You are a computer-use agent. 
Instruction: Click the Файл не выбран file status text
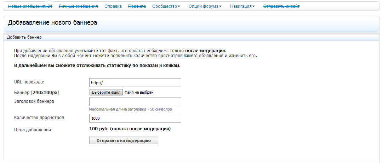coord(139,92)
